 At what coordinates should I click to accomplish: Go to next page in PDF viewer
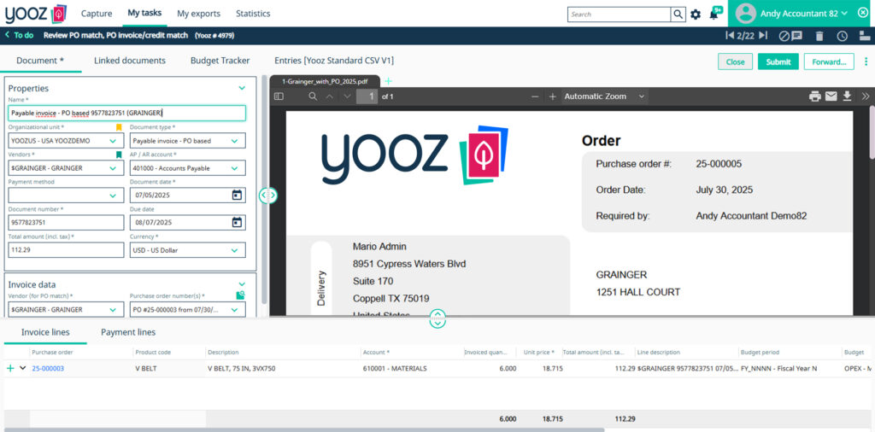(347, 96)
